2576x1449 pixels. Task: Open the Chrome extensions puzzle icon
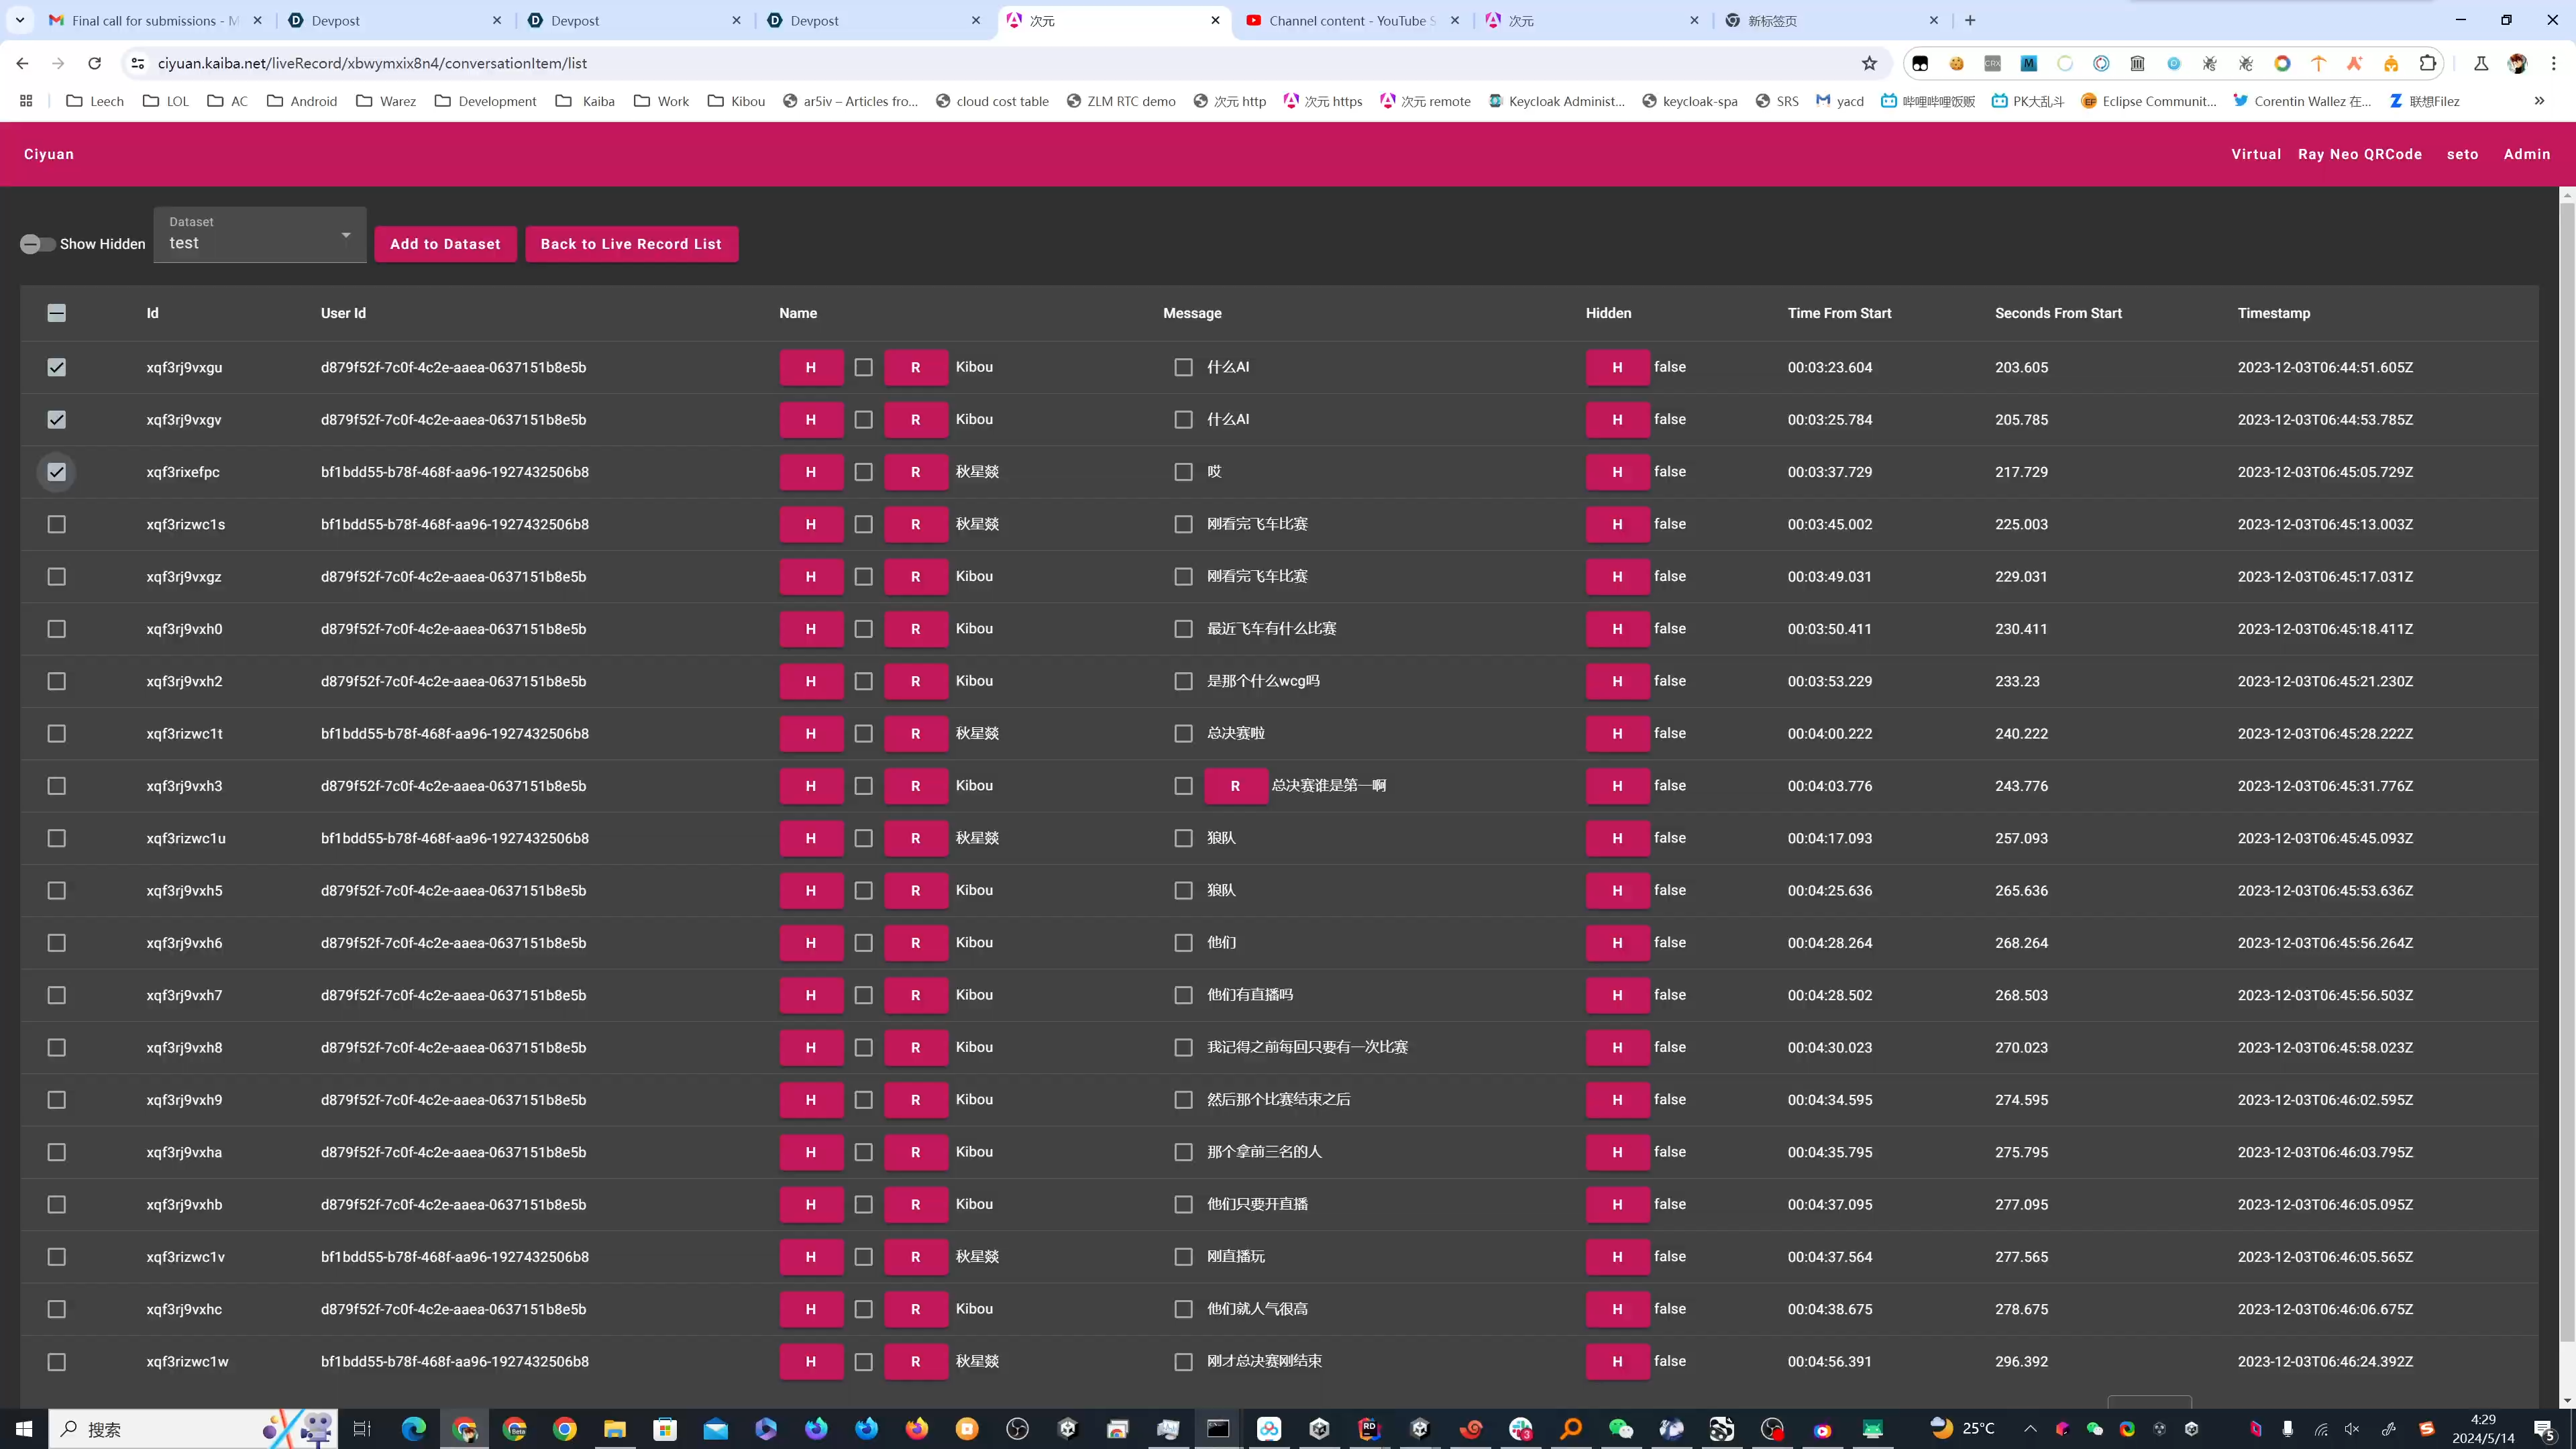2427,63
